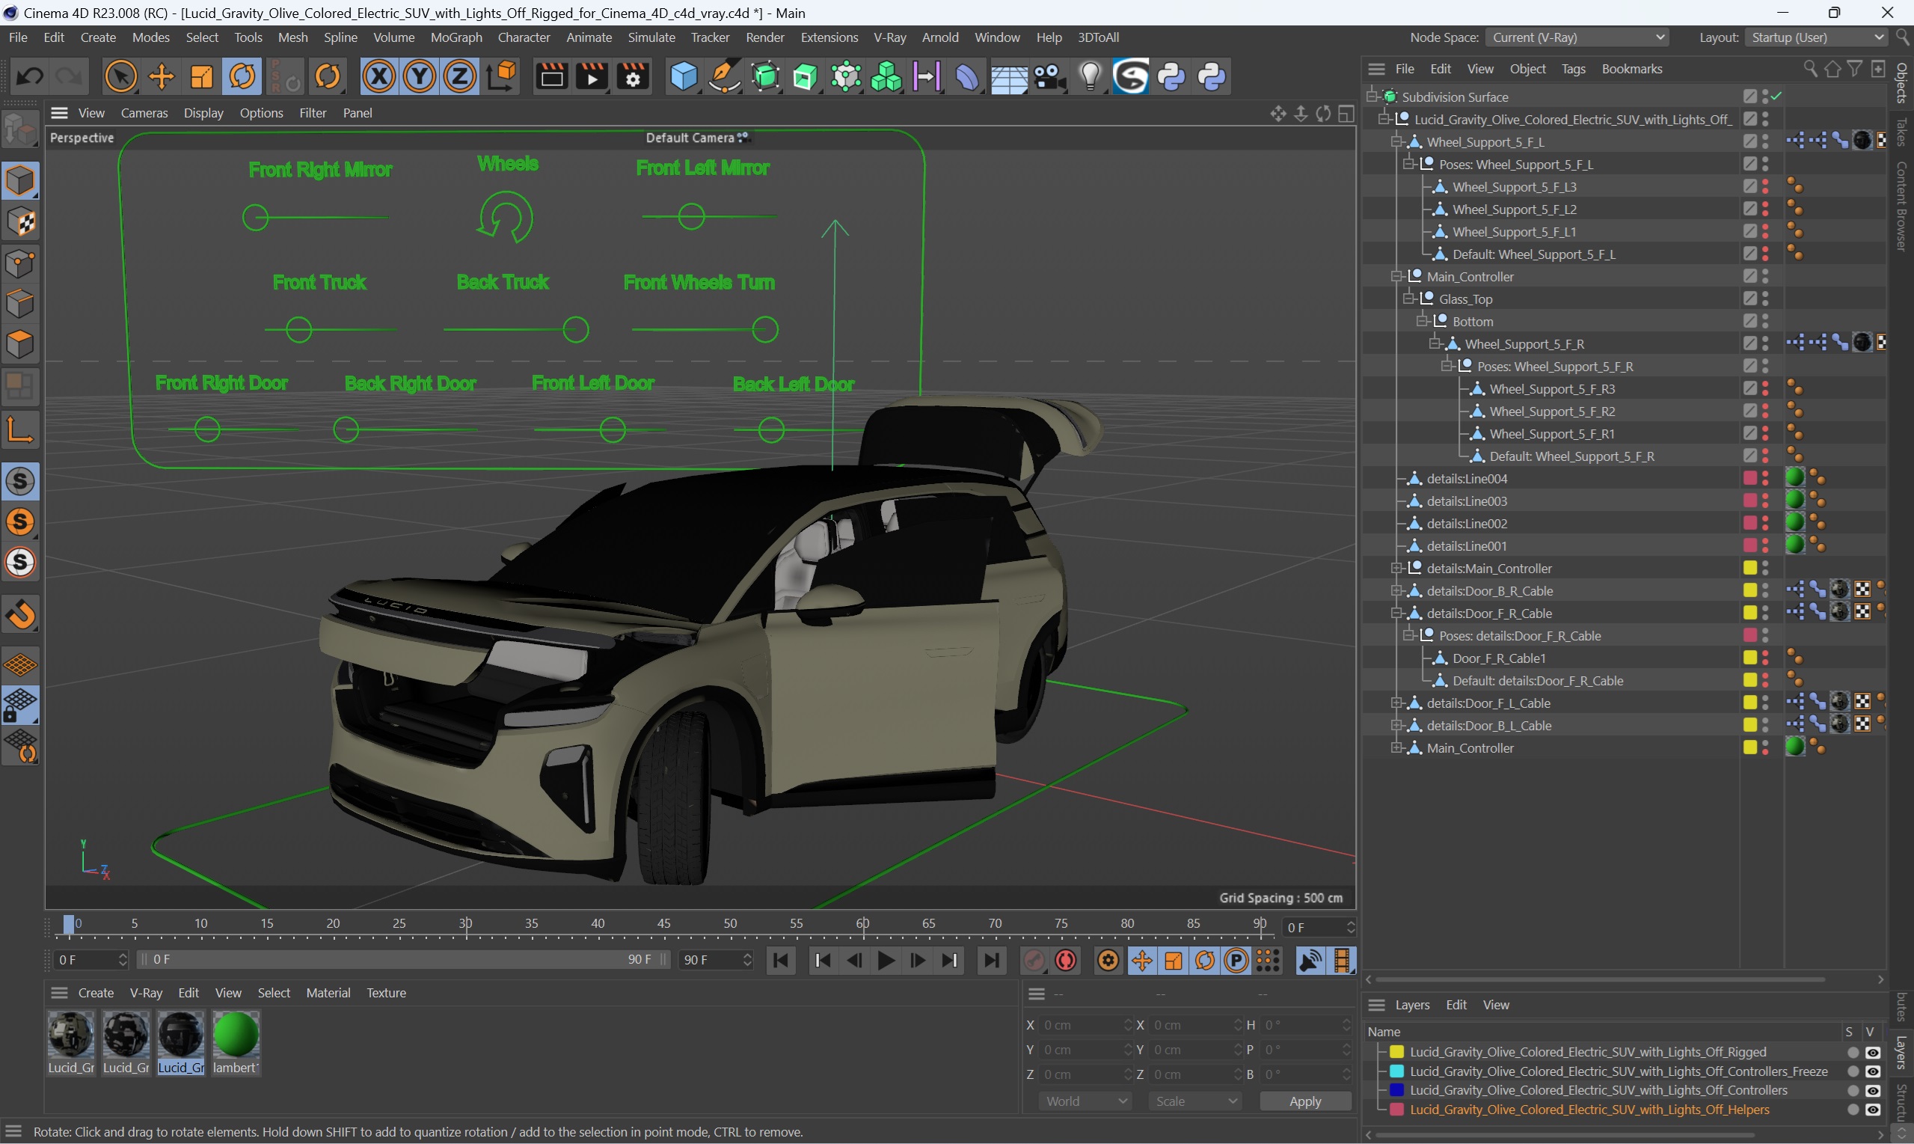Open Layout dropdown Startup (User)
This screenshot has height=1144, width=1914.
pos(1816,37)
